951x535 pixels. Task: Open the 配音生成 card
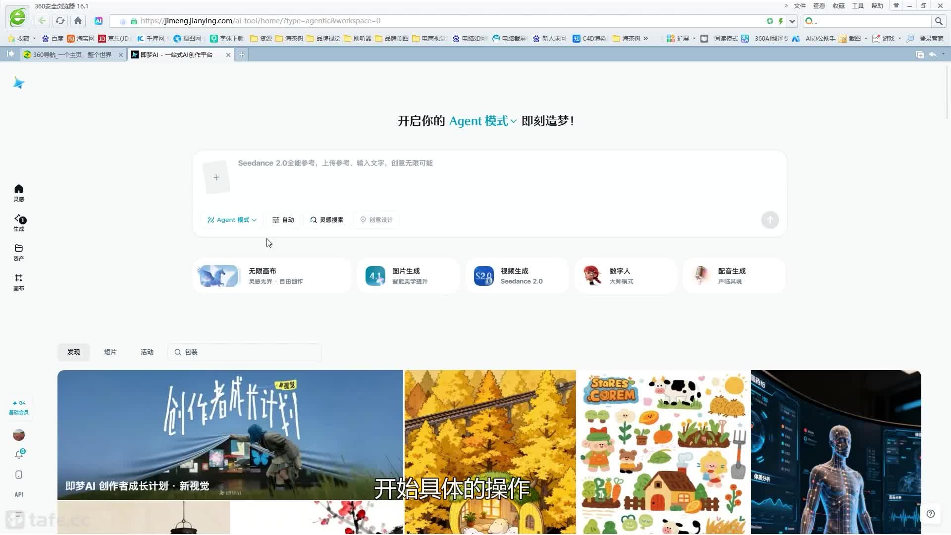[734, 276]
